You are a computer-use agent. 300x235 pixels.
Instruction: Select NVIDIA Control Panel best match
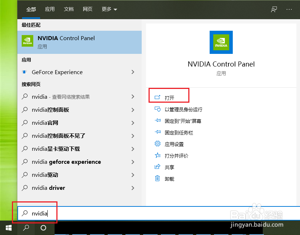point(80,42)
